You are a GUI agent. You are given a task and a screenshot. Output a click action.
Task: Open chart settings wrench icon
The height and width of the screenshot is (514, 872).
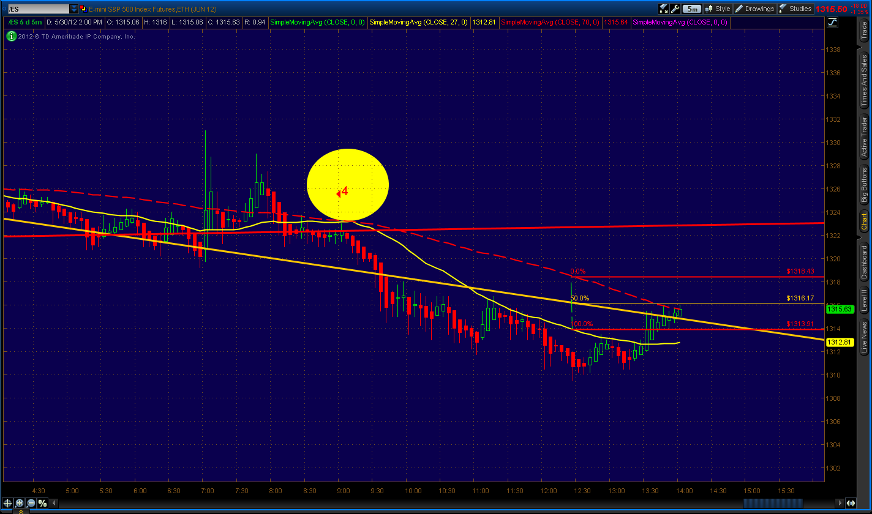(x=675, y=9)
